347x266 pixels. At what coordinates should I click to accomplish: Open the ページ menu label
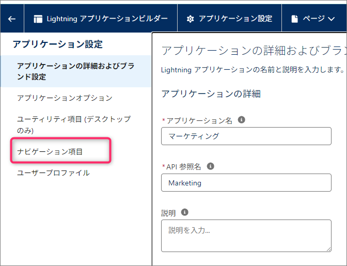(x=313, y=19)
